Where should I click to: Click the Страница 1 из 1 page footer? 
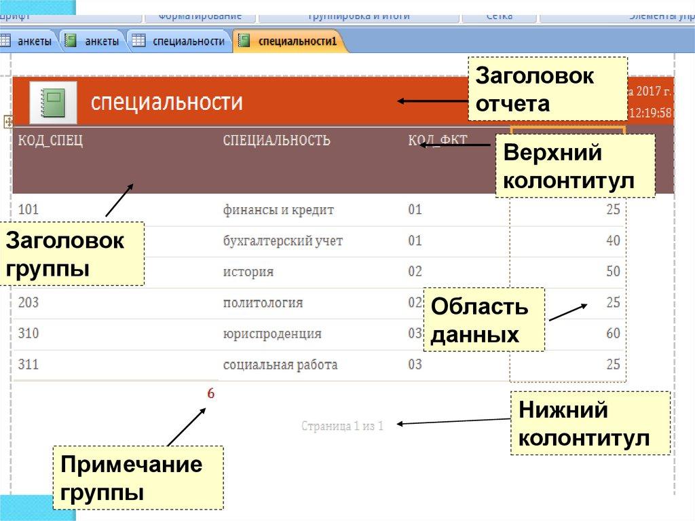(342, 426)
